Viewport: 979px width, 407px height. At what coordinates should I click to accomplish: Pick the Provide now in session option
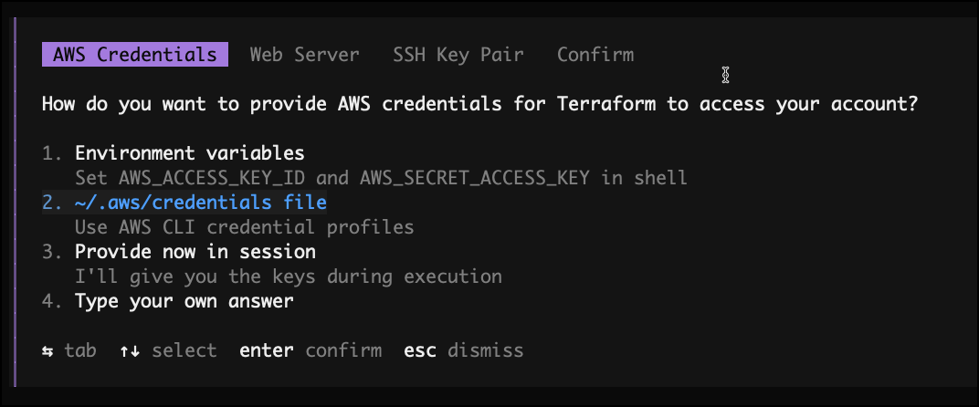(x=195, y=252)
